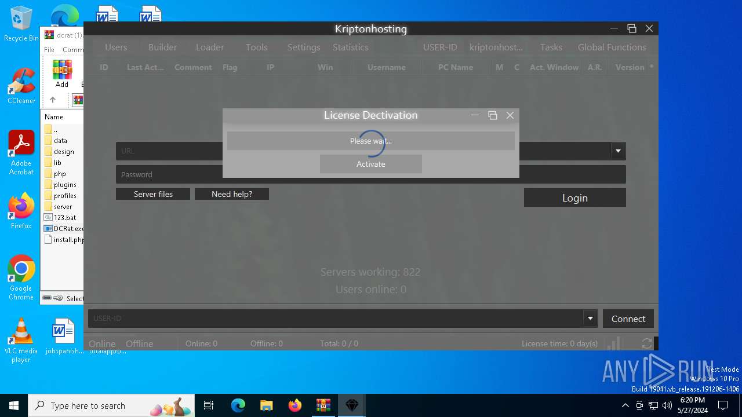
Task: Select the profiles folder in WinRAR
Action: (x=65, y=196)
